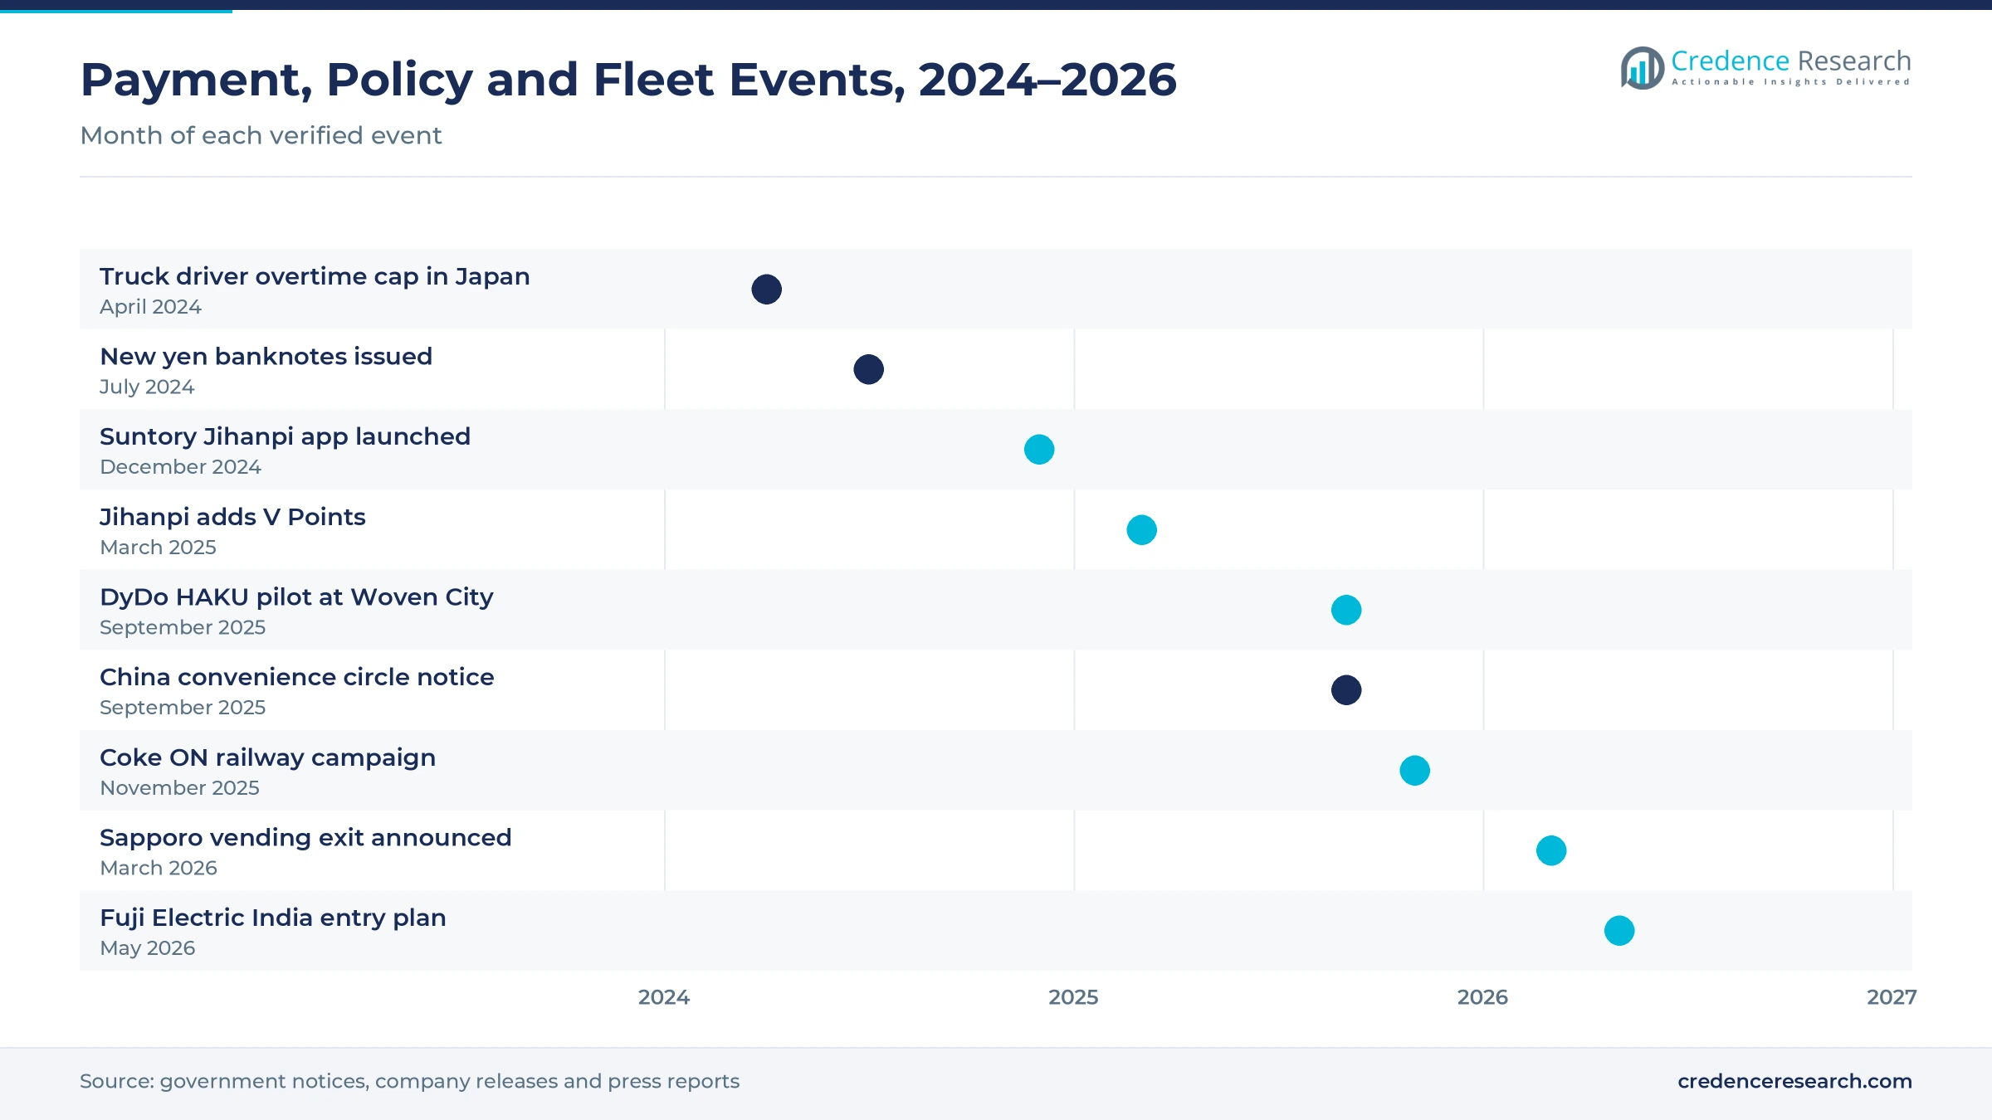Click the Suntory Jihanpi app launched label
Image resolution: width=1992 pixels, height=1120 pixels.
tap(285, 437)
